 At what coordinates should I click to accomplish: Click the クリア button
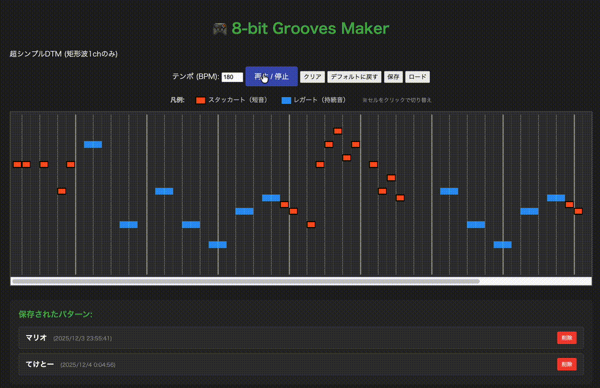point(313,77)
